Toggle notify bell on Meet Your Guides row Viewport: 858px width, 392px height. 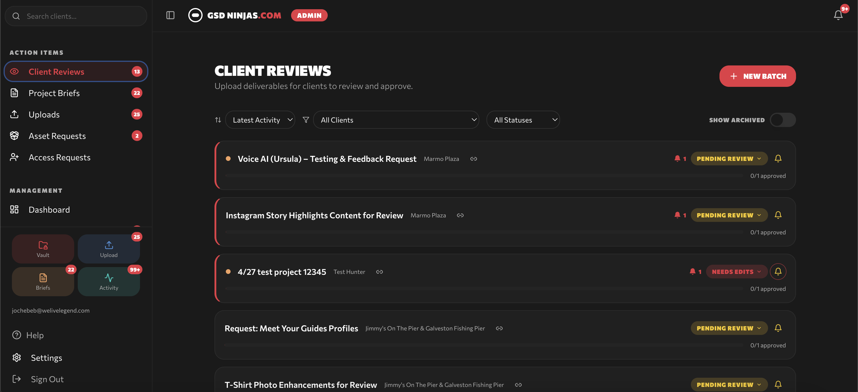coord(778,328)
